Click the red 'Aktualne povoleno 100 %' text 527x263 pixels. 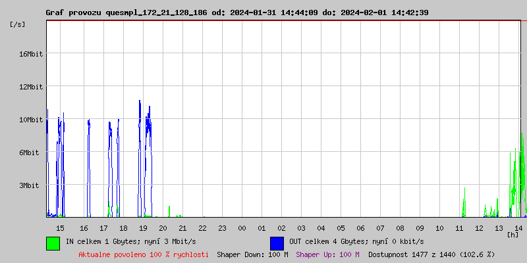[x=144, y=254]
